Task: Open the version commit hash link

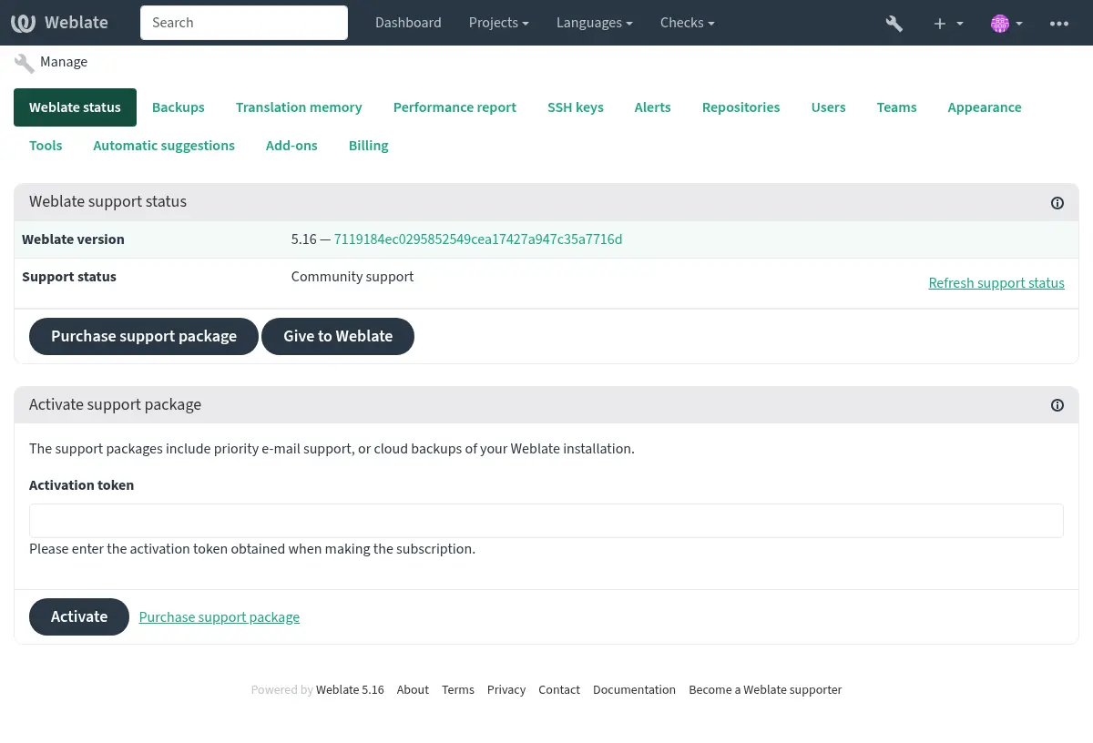Action: tap(478, 239)
